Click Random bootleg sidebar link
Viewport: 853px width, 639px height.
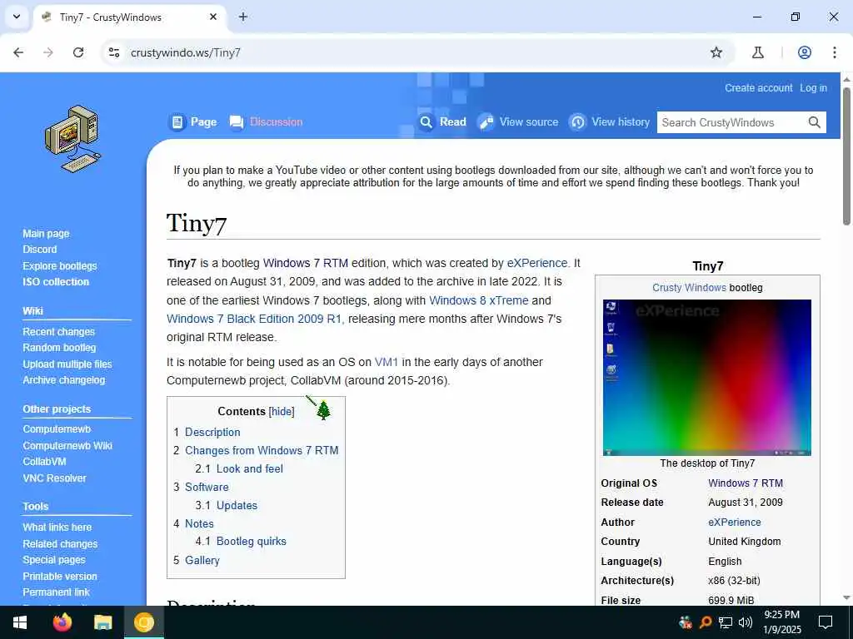pos(59,347)
